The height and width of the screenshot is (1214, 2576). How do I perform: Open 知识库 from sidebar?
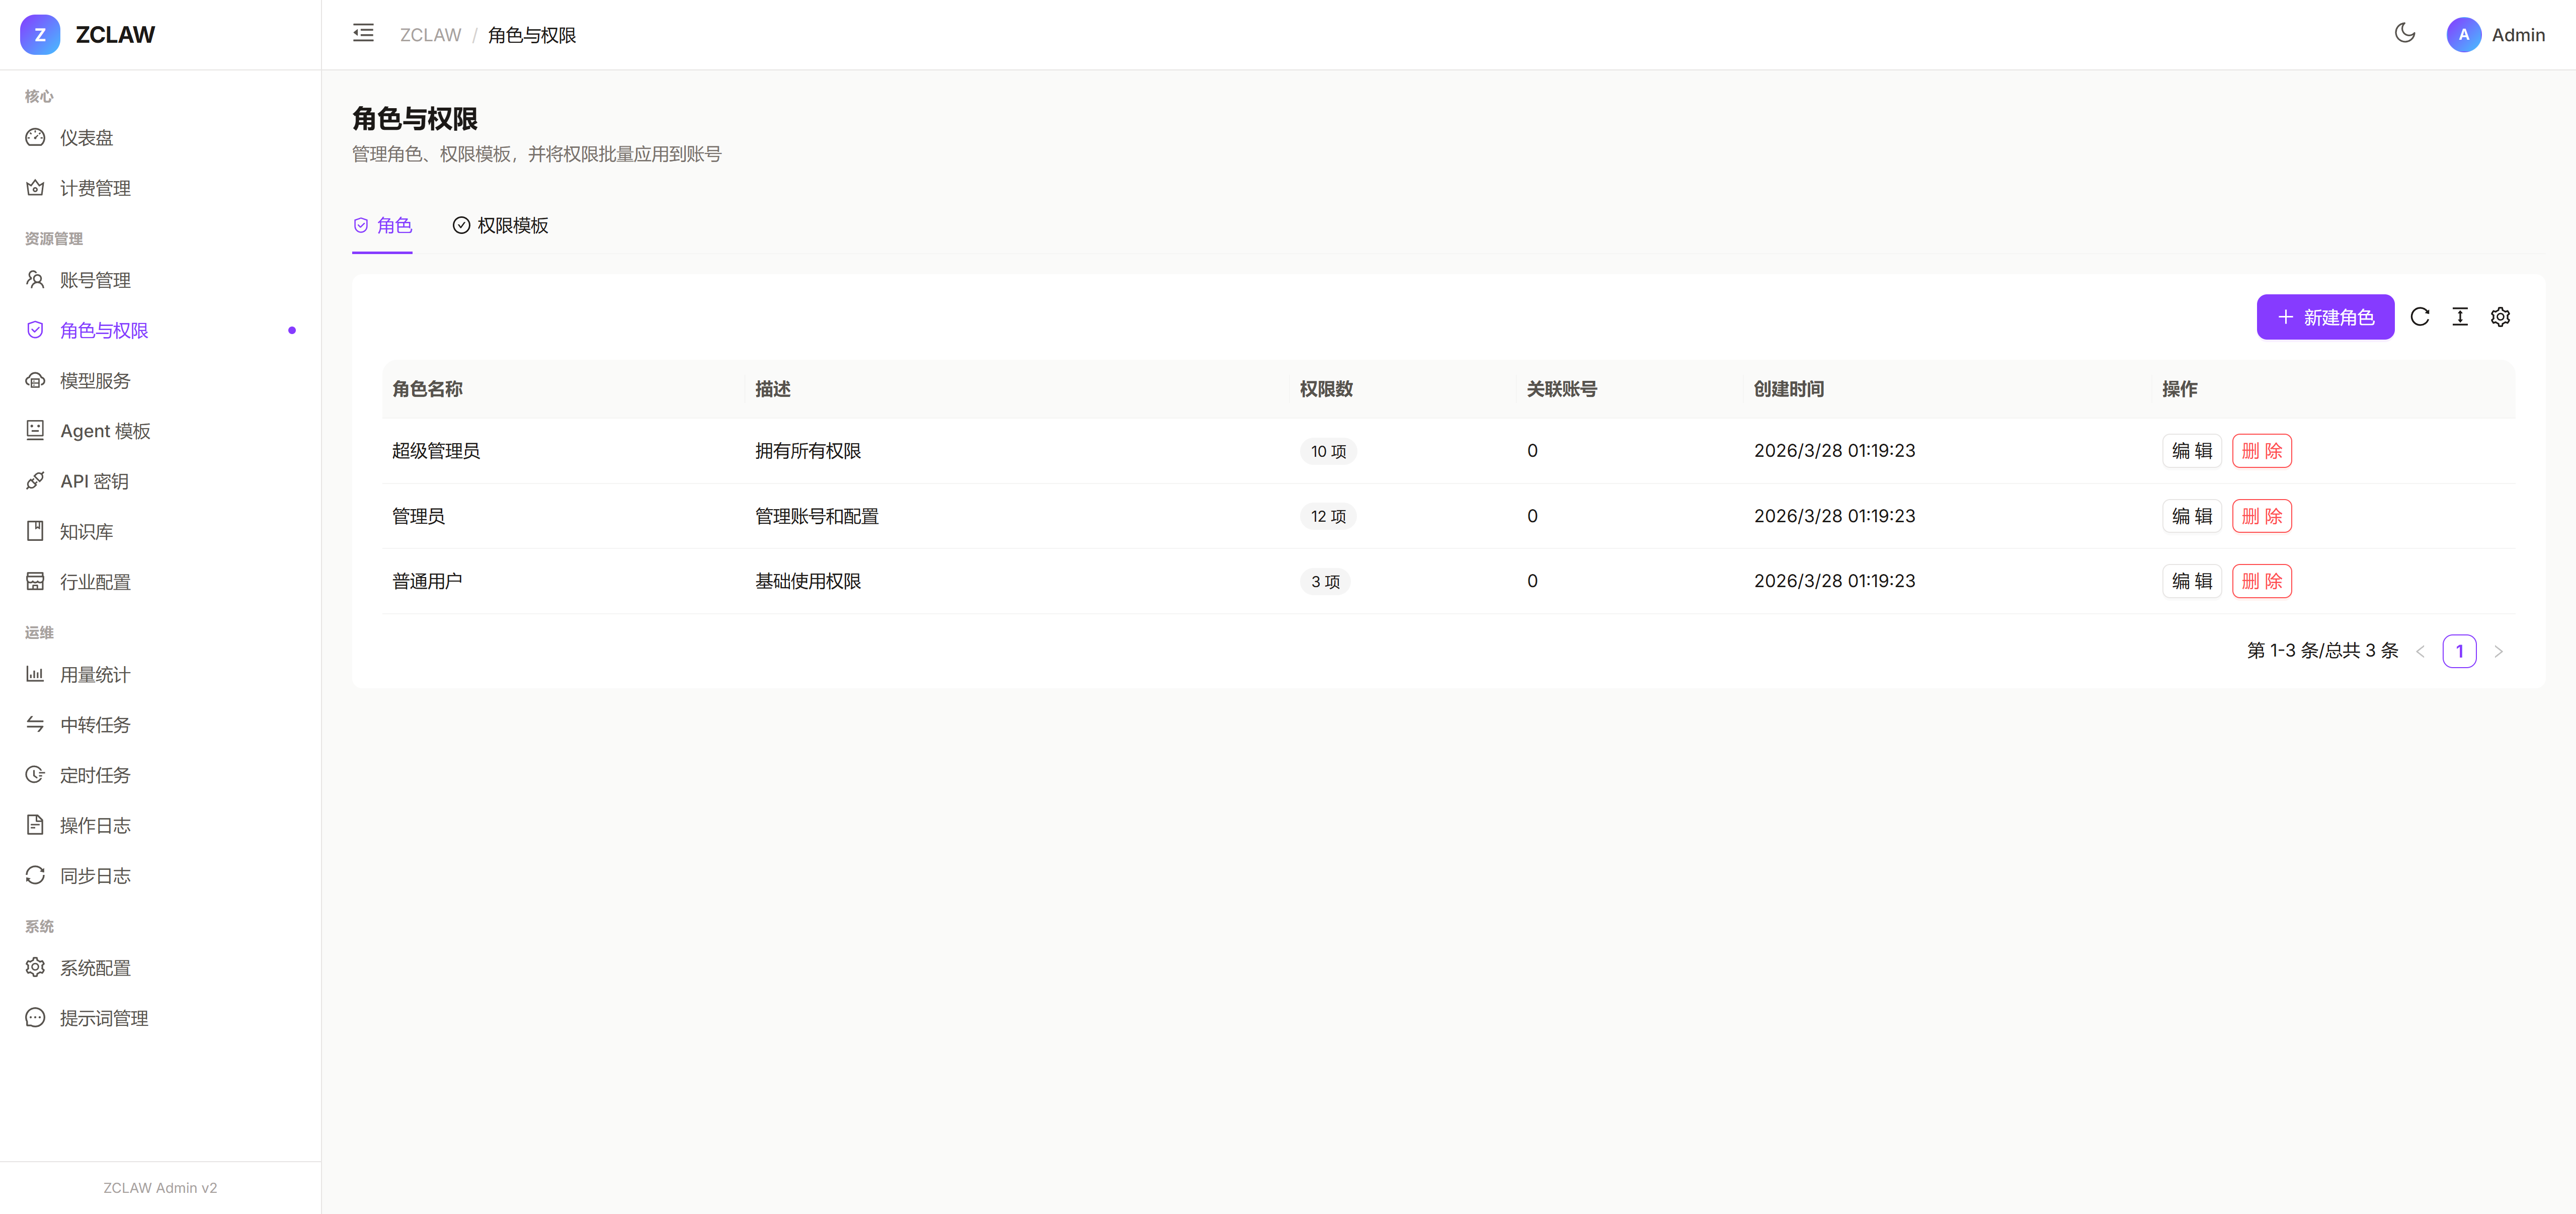pos(86,532)
